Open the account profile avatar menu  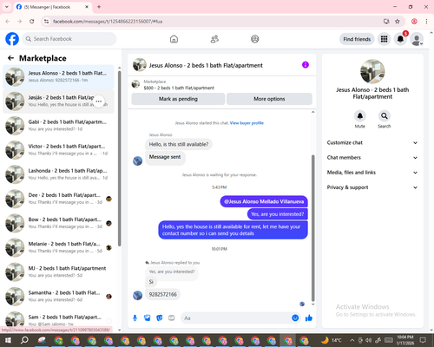[x=417, y=39]
